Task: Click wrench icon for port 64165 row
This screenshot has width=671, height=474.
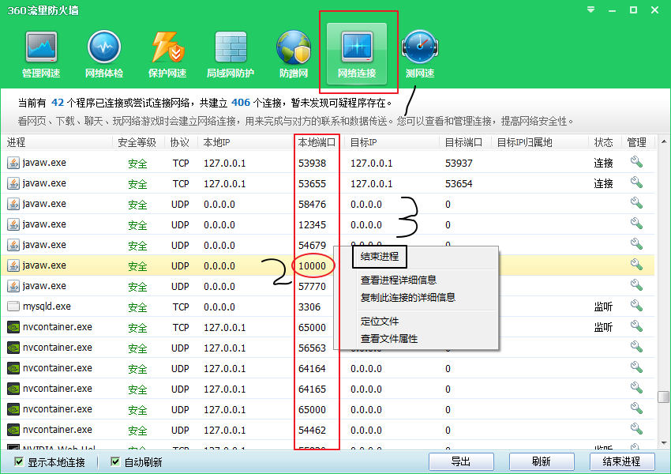Action: 636,388
